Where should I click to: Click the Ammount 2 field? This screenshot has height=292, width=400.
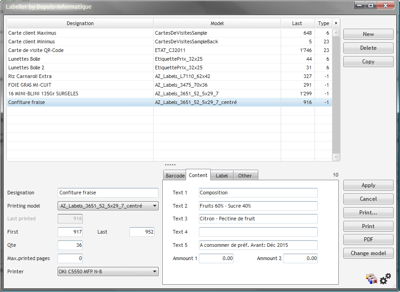click(x=300, y=258)
